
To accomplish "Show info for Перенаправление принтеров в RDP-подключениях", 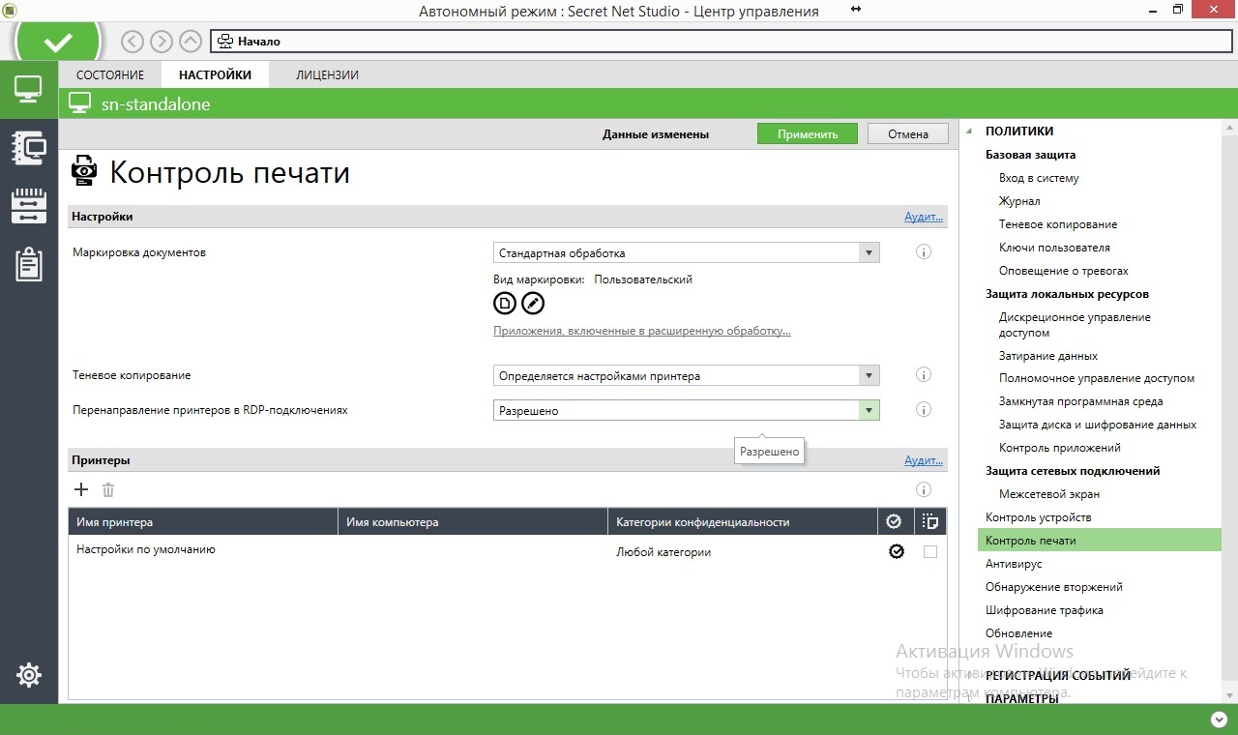I will tap(924, 410).
